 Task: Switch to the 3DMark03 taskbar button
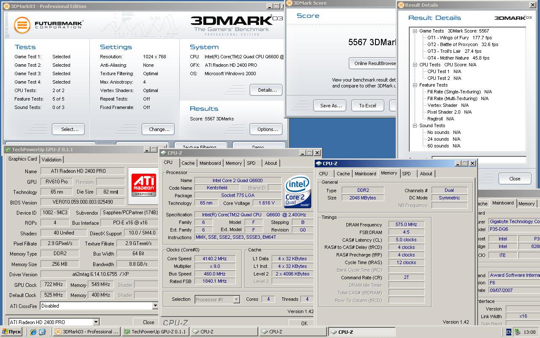[87, 332]
